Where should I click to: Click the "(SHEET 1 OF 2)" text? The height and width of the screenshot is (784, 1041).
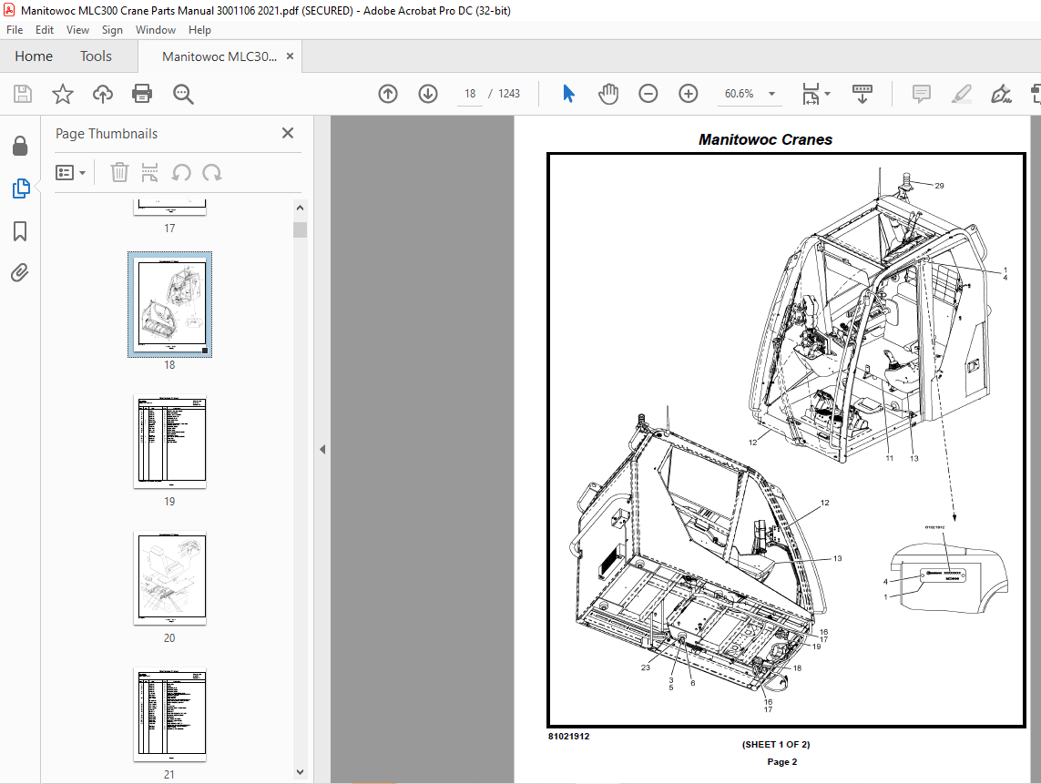(776, 745)
